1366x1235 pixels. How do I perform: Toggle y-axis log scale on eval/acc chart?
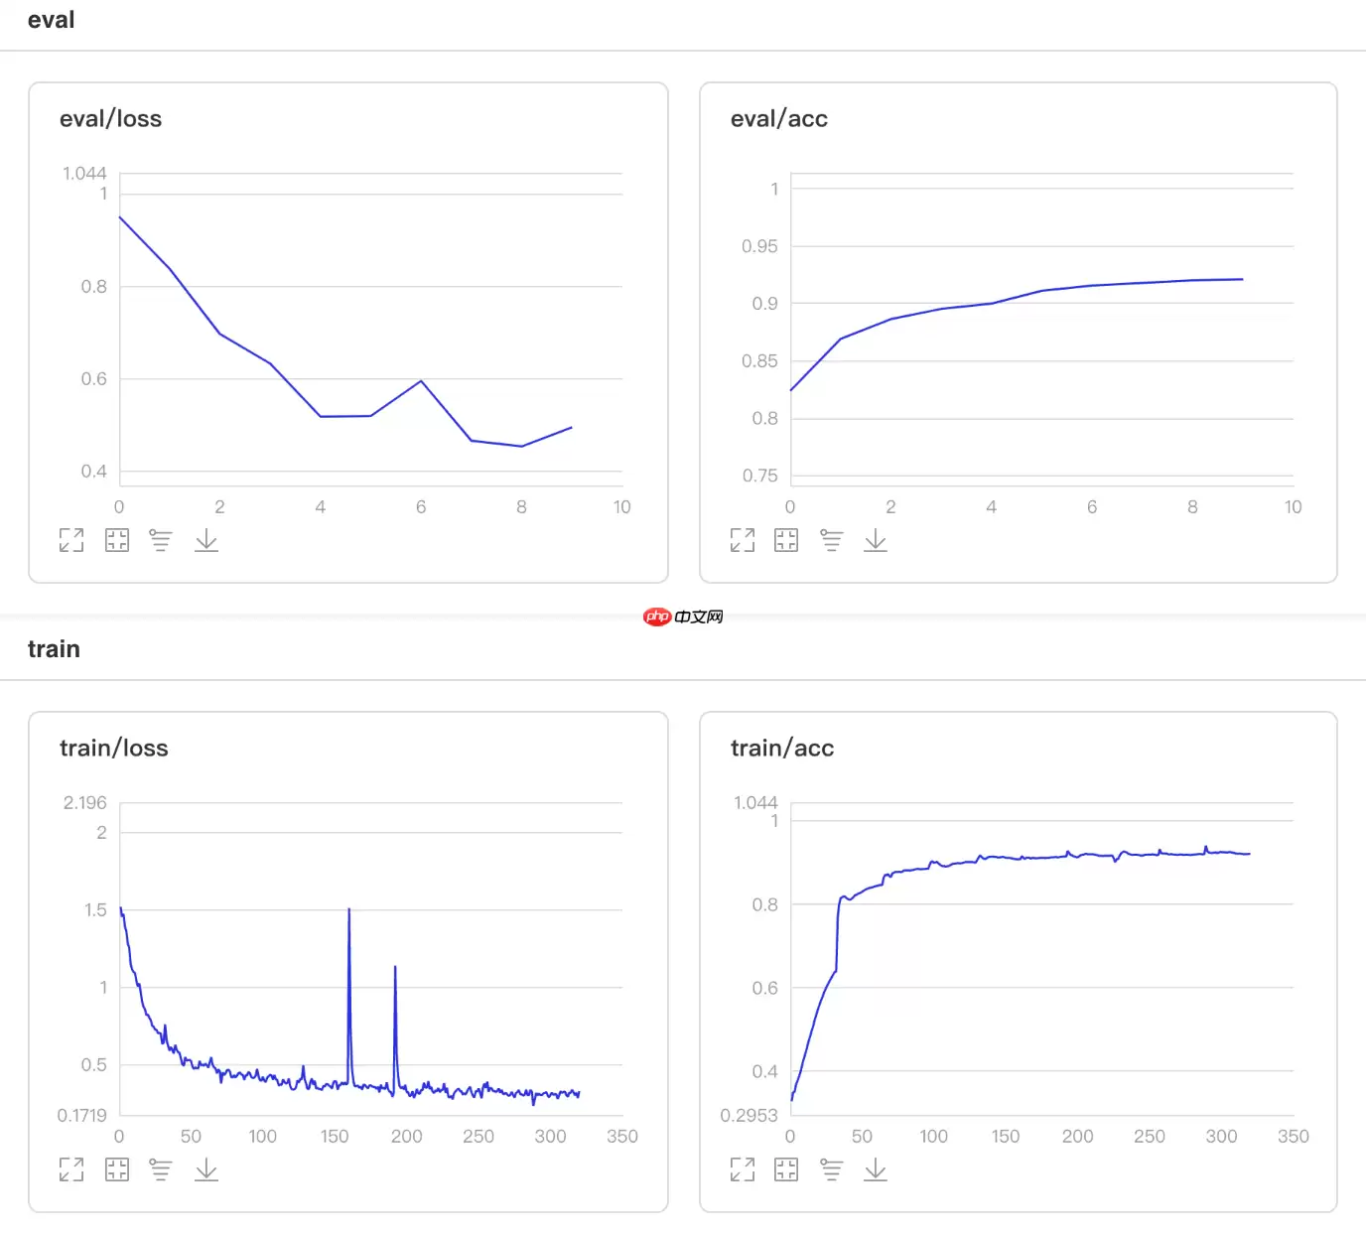click(832, 540)
